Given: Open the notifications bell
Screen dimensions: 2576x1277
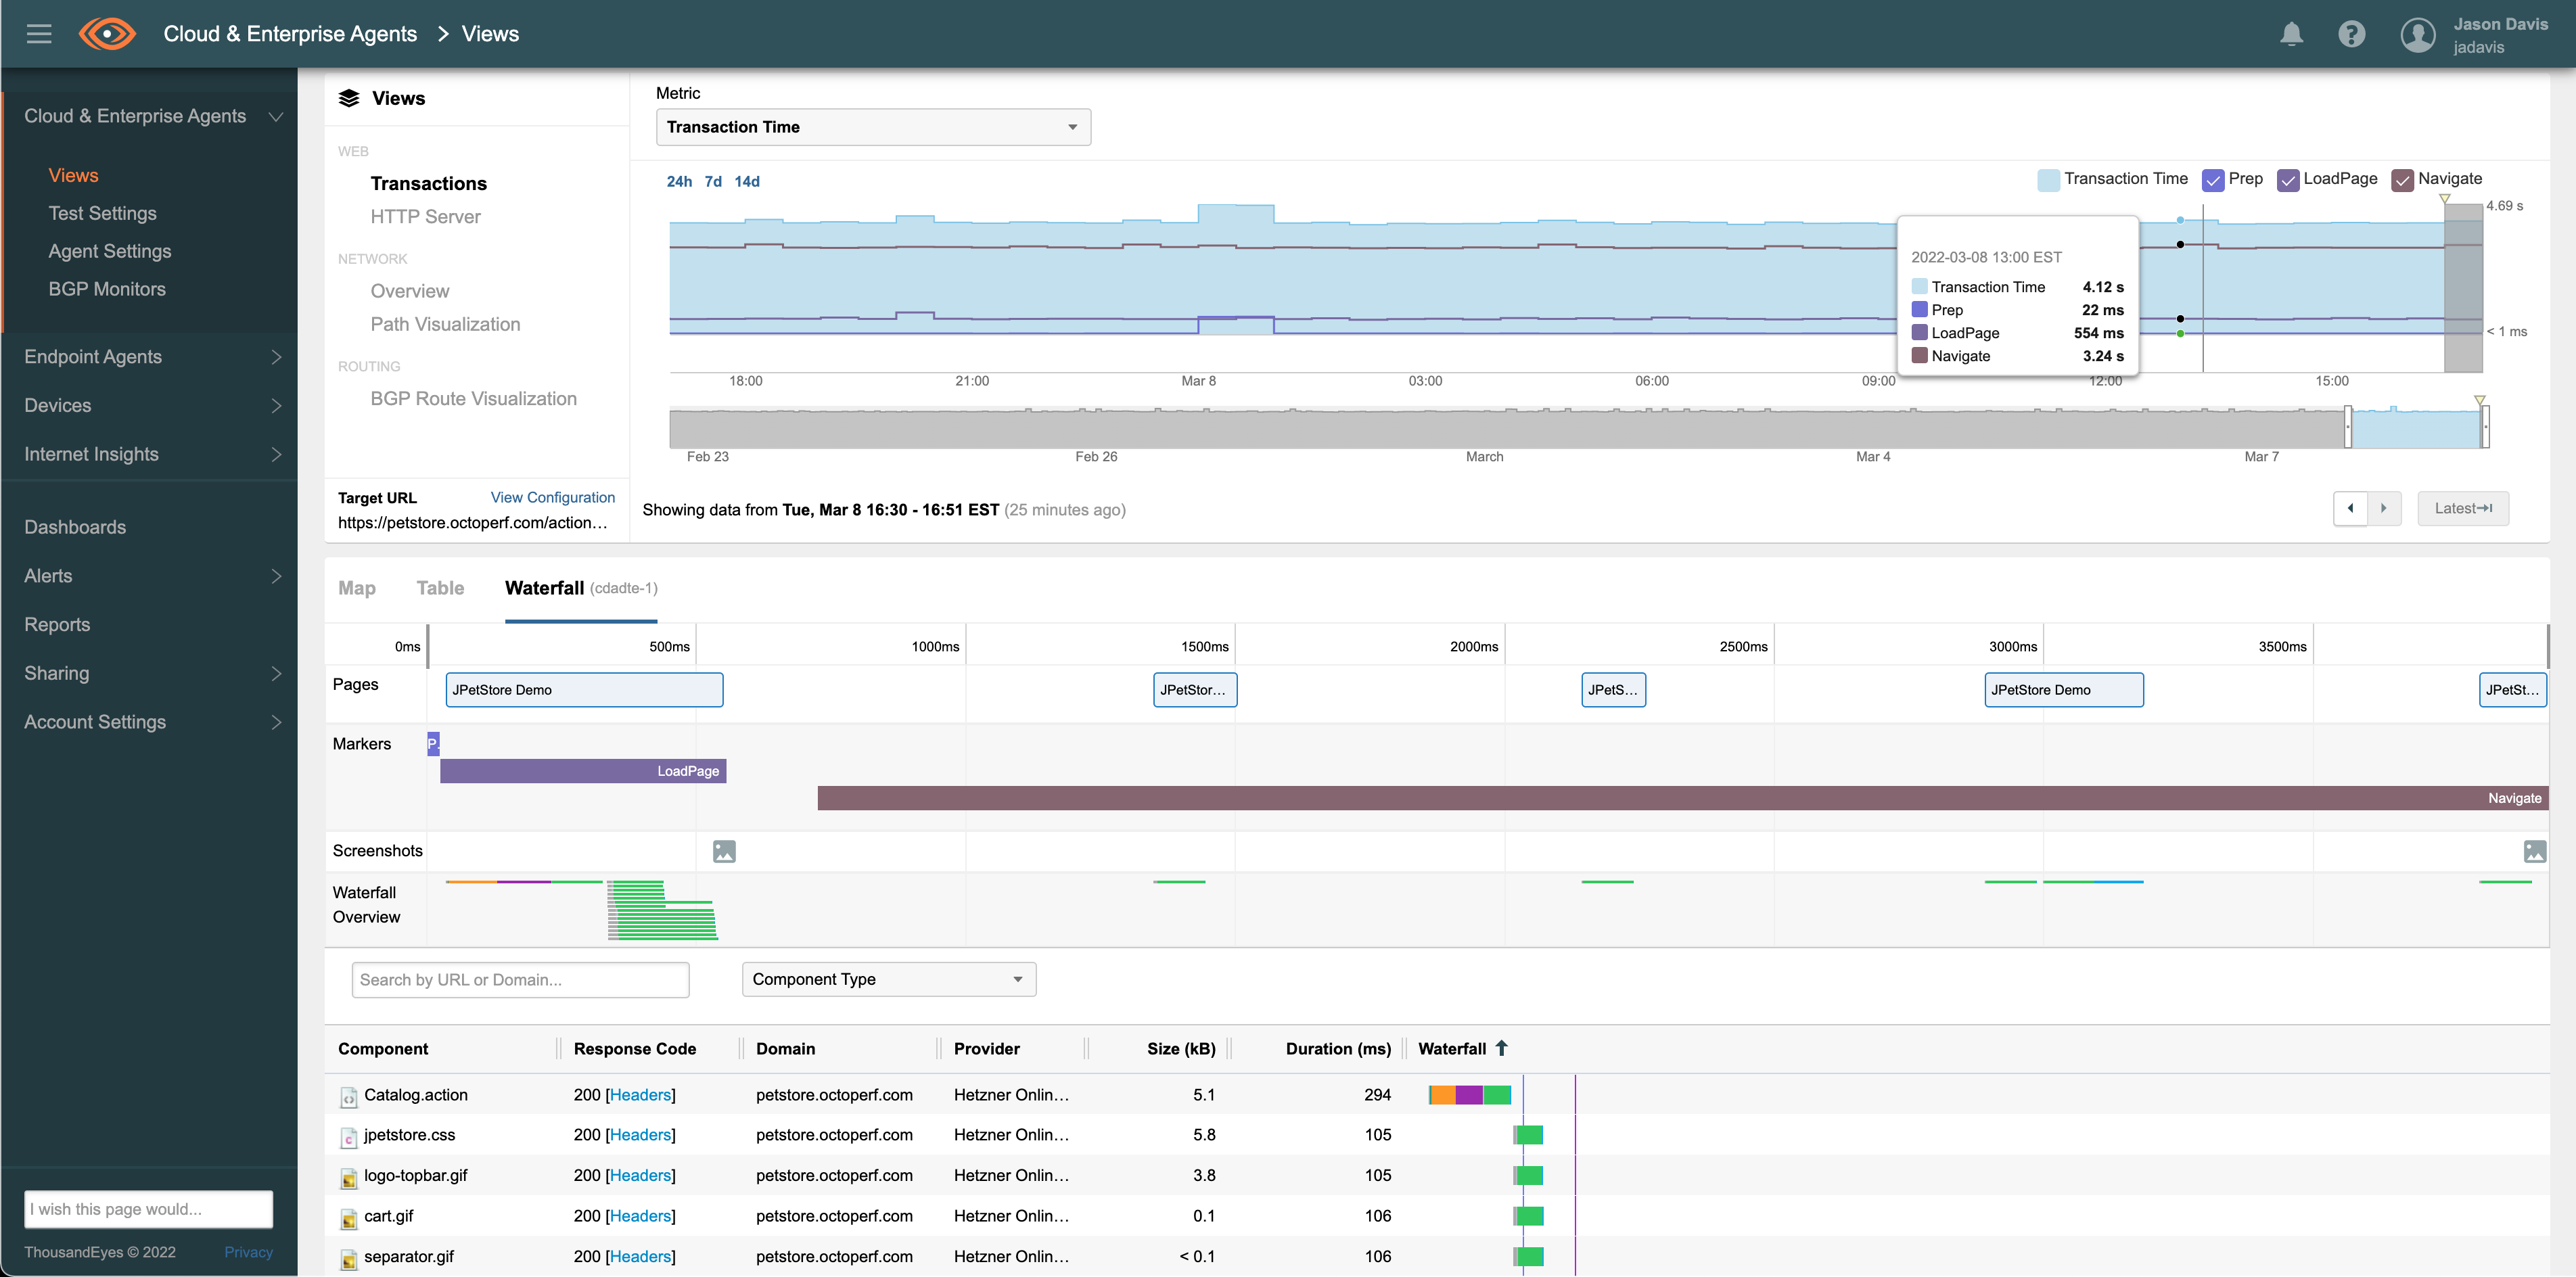Looking at the screenshot, I should coord(2291,35).
